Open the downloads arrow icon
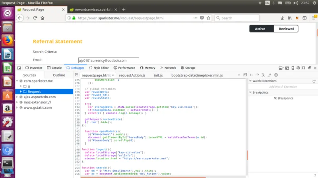The width and height of the screenshot is (318, 178). [x=282, y=18]
